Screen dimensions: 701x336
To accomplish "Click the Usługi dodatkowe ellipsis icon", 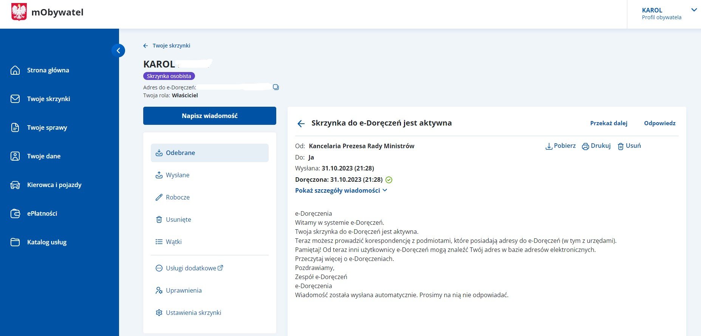I will (159, 268).
